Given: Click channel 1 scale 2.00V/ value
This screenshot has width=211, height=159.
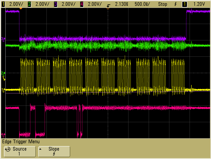Looking at the screenshot, I should point(16,4).
